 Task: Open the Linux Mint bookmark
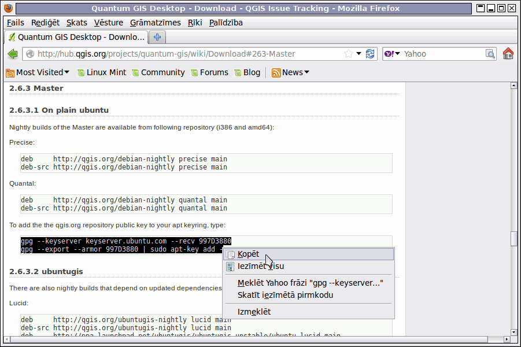(102, 72)
